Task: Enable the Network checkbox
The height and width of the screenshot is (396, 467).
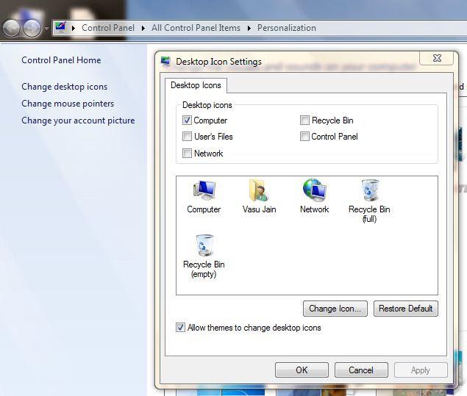Action: [x=187, y=154]
